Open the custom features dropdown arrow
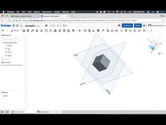 point(147,31)
